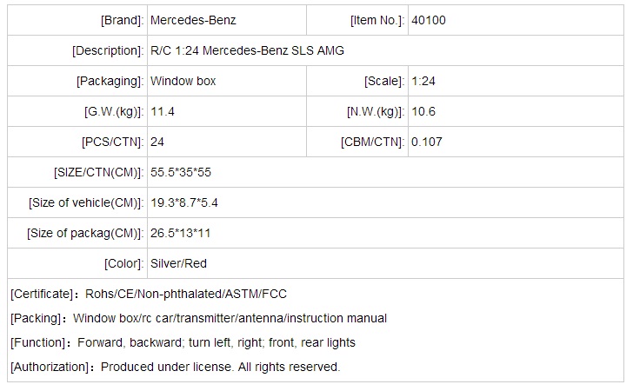Viewport: 633px width, 391px height.
Task: Select gross weight value 11.4
Action: point(163,111)
